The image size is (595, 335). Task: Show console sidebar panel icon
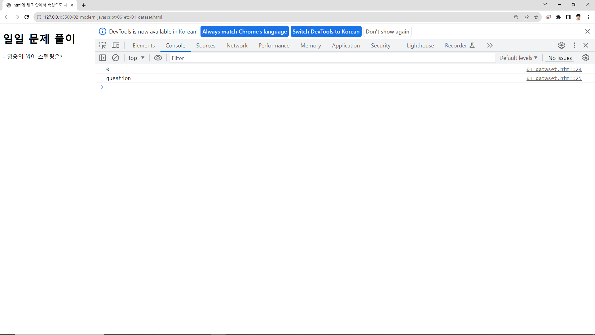pos(103,58)
